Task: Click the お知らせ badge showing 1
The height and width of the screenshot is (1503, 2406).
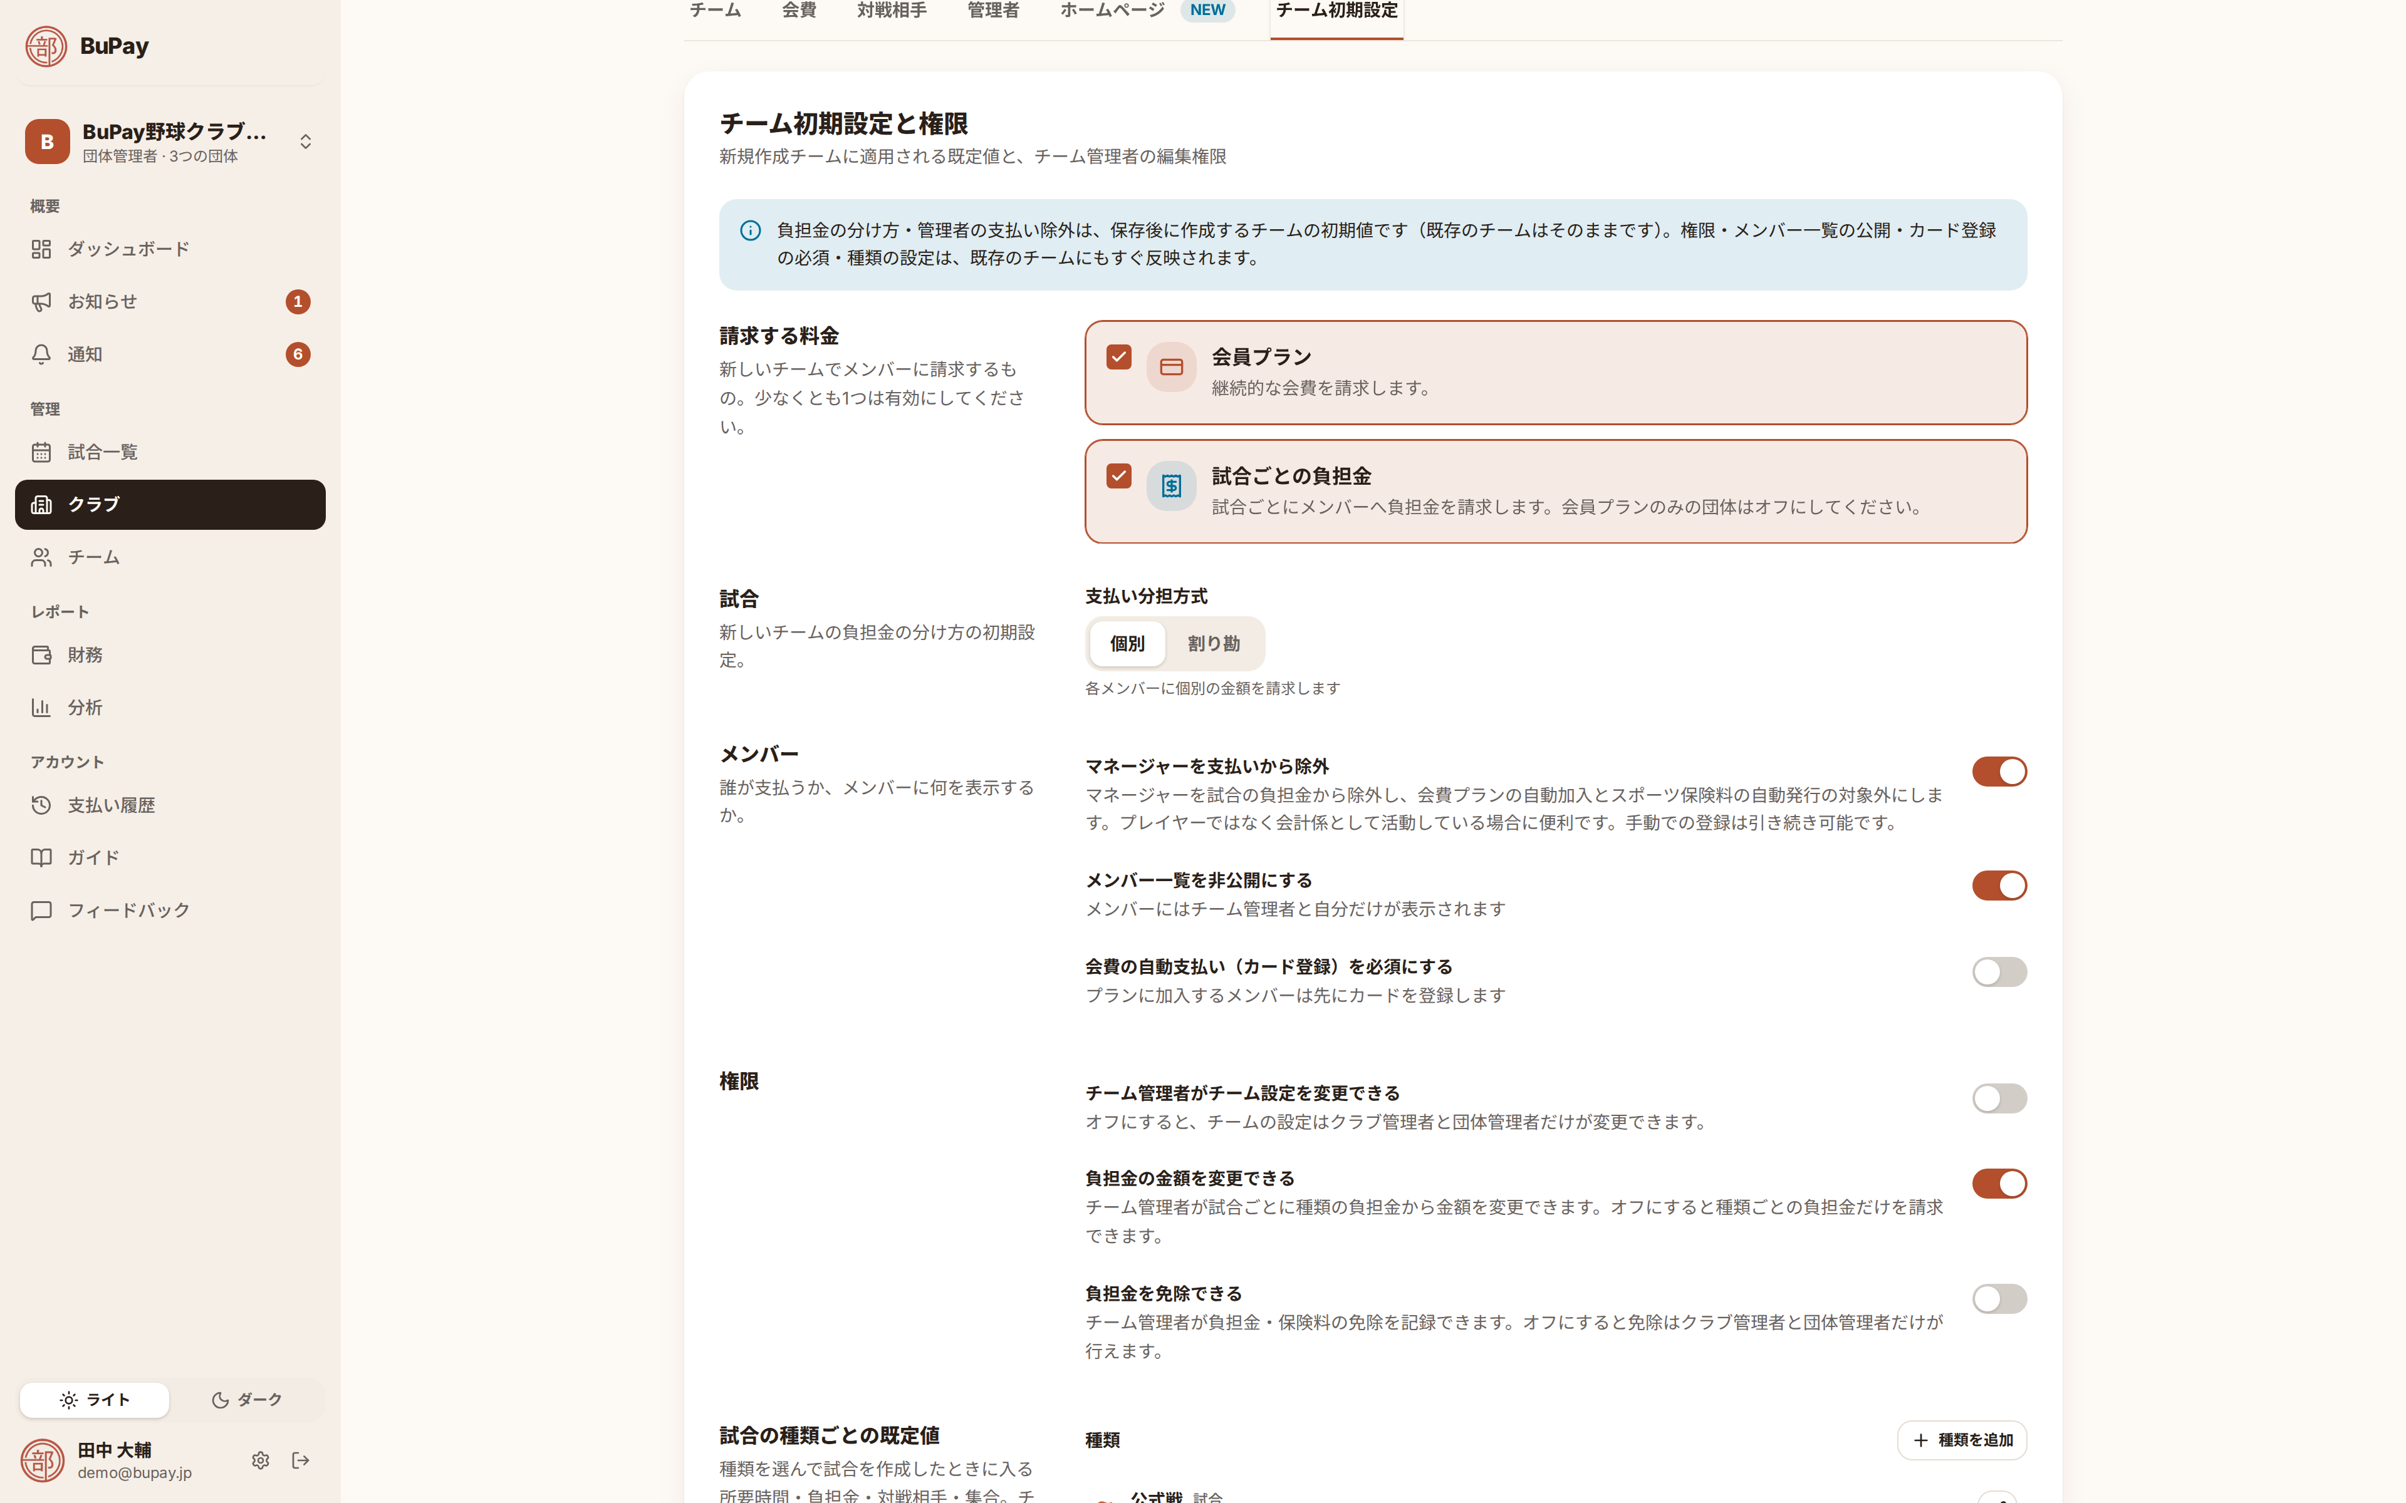Action: 298,301
